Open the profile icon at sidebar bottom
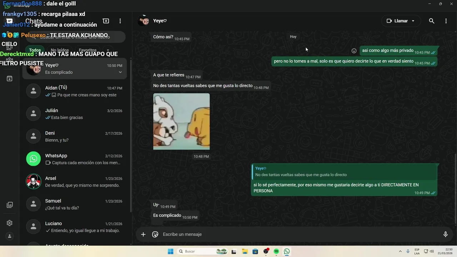This screenshot has height=257, width=457. (10, 236)
